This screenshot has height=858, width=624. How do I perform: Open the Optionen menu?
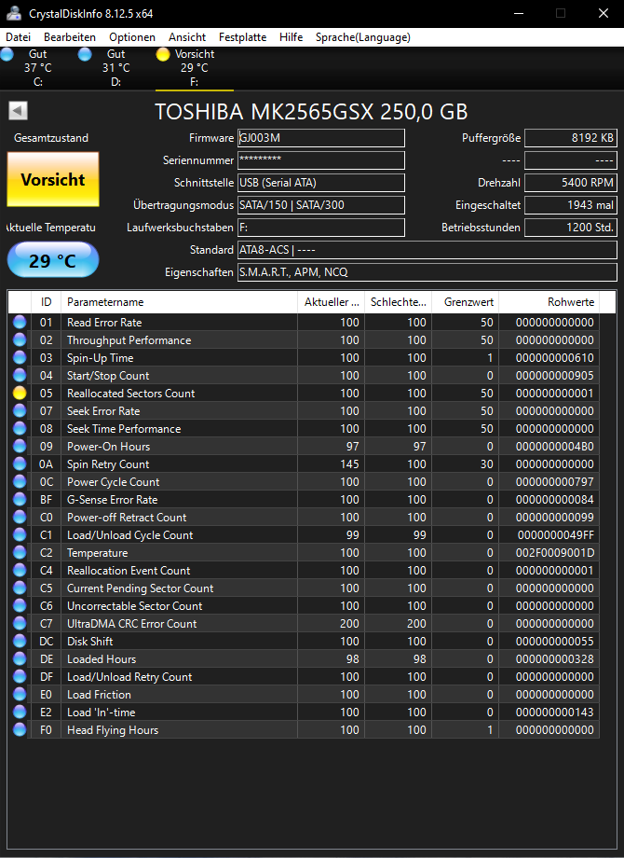(132, 37)
